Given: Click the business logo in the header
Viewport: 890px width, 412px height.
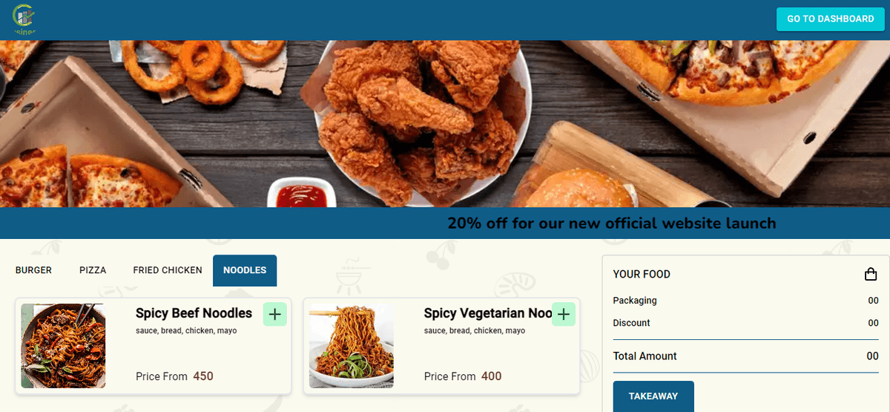Looking at the screenshot, I should pos(23,19).
